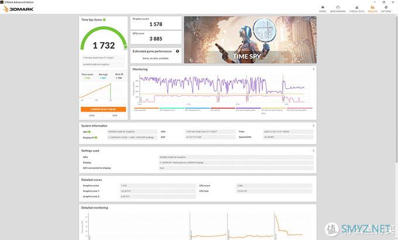Viewport: 398px width, 240px height.
Task: Toggle yellow GPU Memory Clock legend entry
Action: tap(274, 110)
